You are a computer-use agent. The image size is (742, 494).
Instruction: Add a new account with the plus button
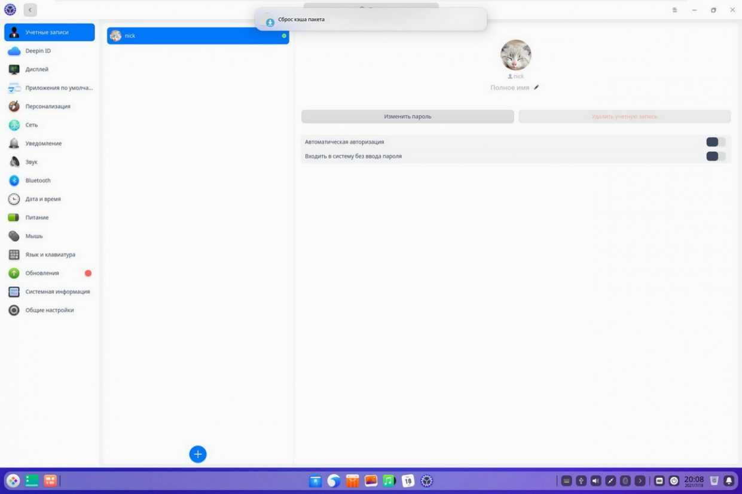click(x=198, y=454)
